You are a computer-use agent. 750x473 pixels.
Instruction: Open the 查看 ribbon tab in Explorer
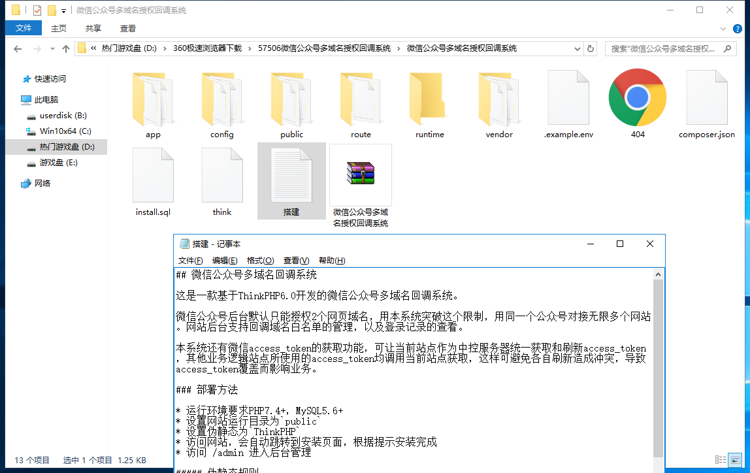[128, 28]
